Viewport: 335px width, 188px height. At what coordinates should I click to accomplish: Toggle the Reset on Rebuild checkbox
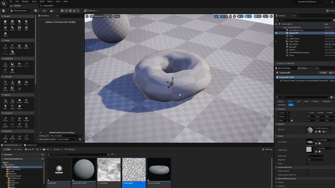[x=307, y=171]
